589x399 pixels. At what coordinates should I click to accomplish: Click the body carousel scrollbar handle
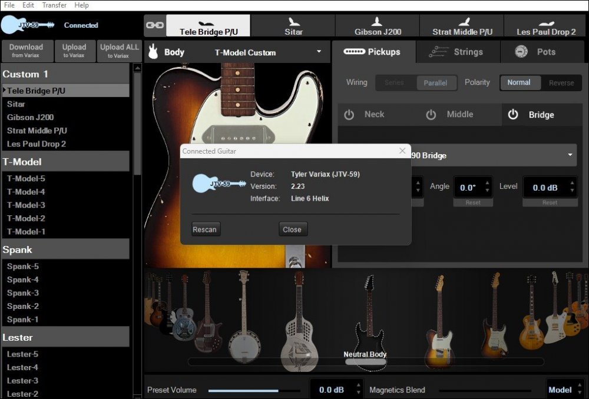pos(366,362)
